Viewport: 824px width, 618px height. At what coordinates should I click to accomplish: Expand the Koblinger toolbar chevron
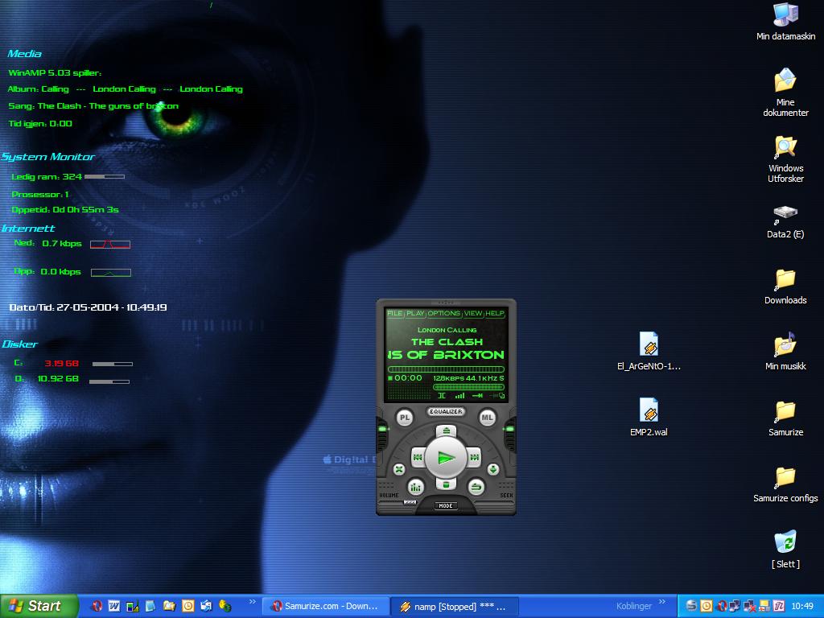point(661,602)
